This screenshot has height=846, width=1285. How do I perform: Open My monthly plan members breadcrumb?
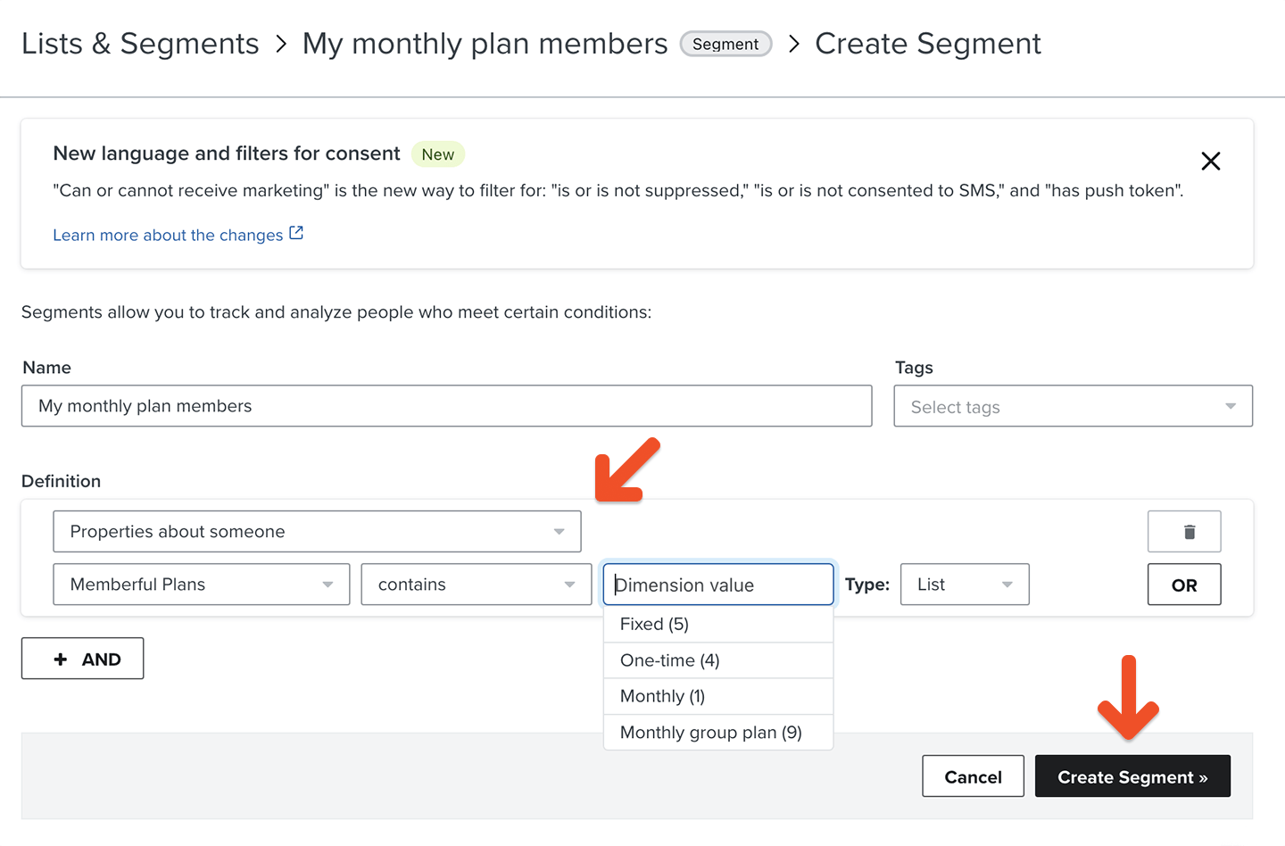tap(485, 44)
